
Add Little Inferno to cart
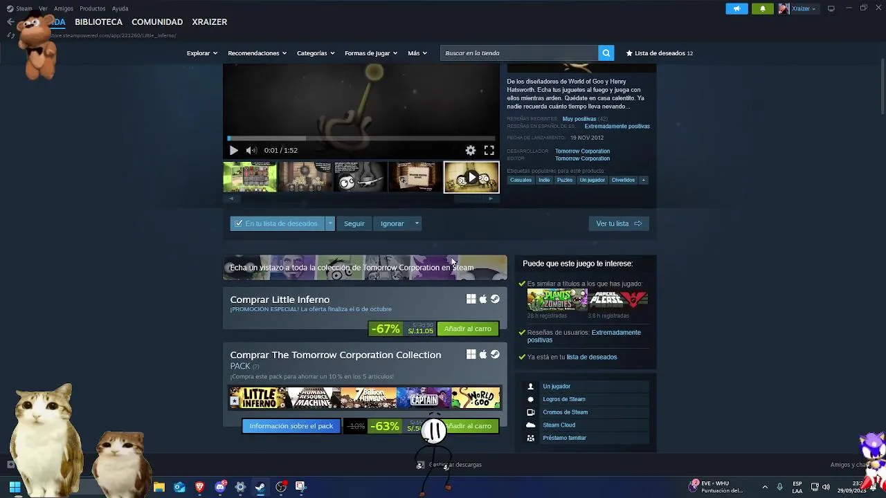point(468,329)
